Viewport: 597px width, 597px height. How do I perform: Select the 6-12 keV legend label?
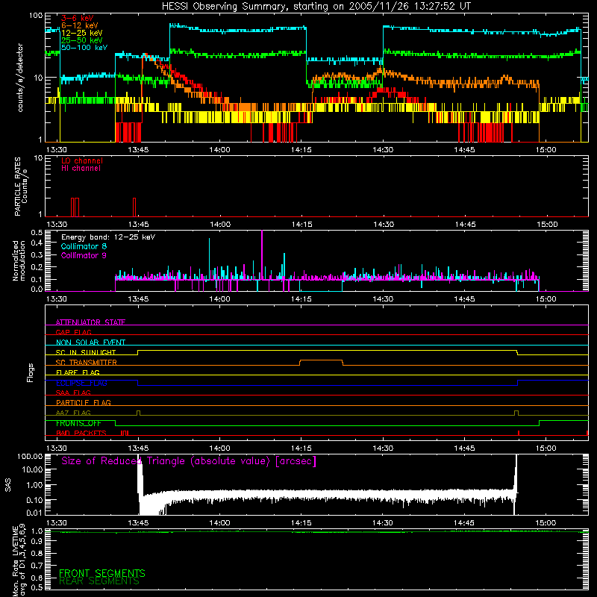(79, 25)
